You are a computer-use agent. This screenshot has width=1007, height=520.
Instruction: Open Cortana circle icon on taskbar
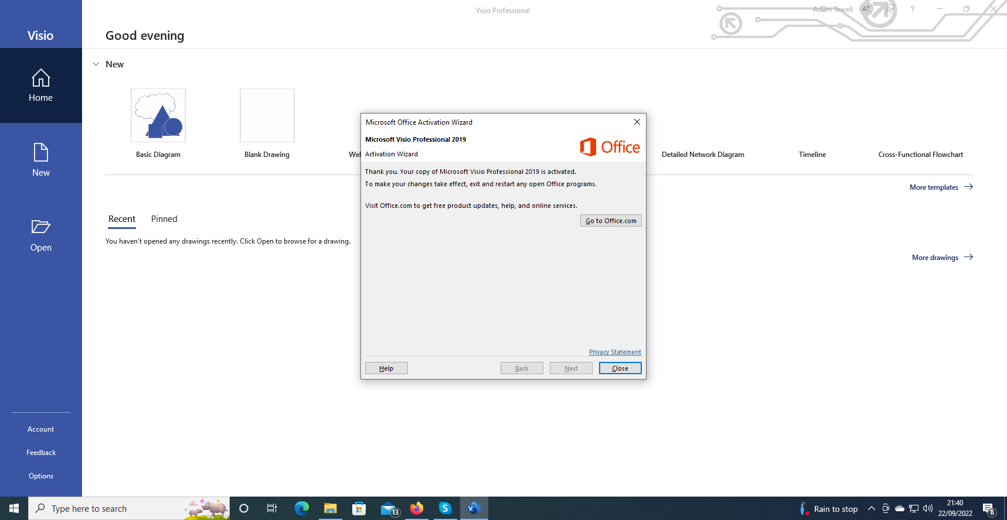pos(244,508)
